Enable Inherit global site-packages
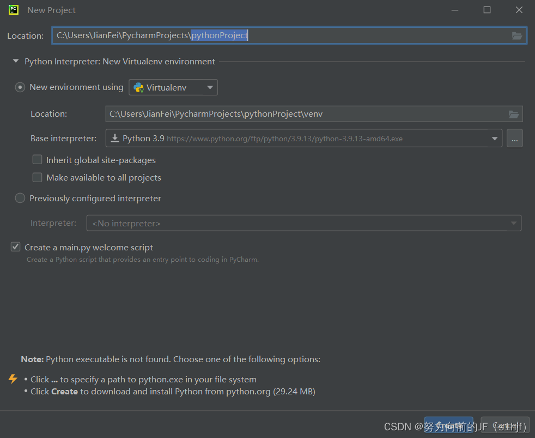The width and height of the screenshot is (535, 438). [37, 160]
